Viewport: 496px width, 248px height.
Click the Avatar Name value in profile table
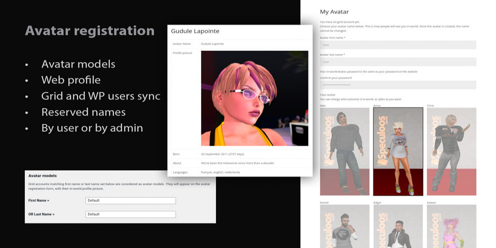212,44
